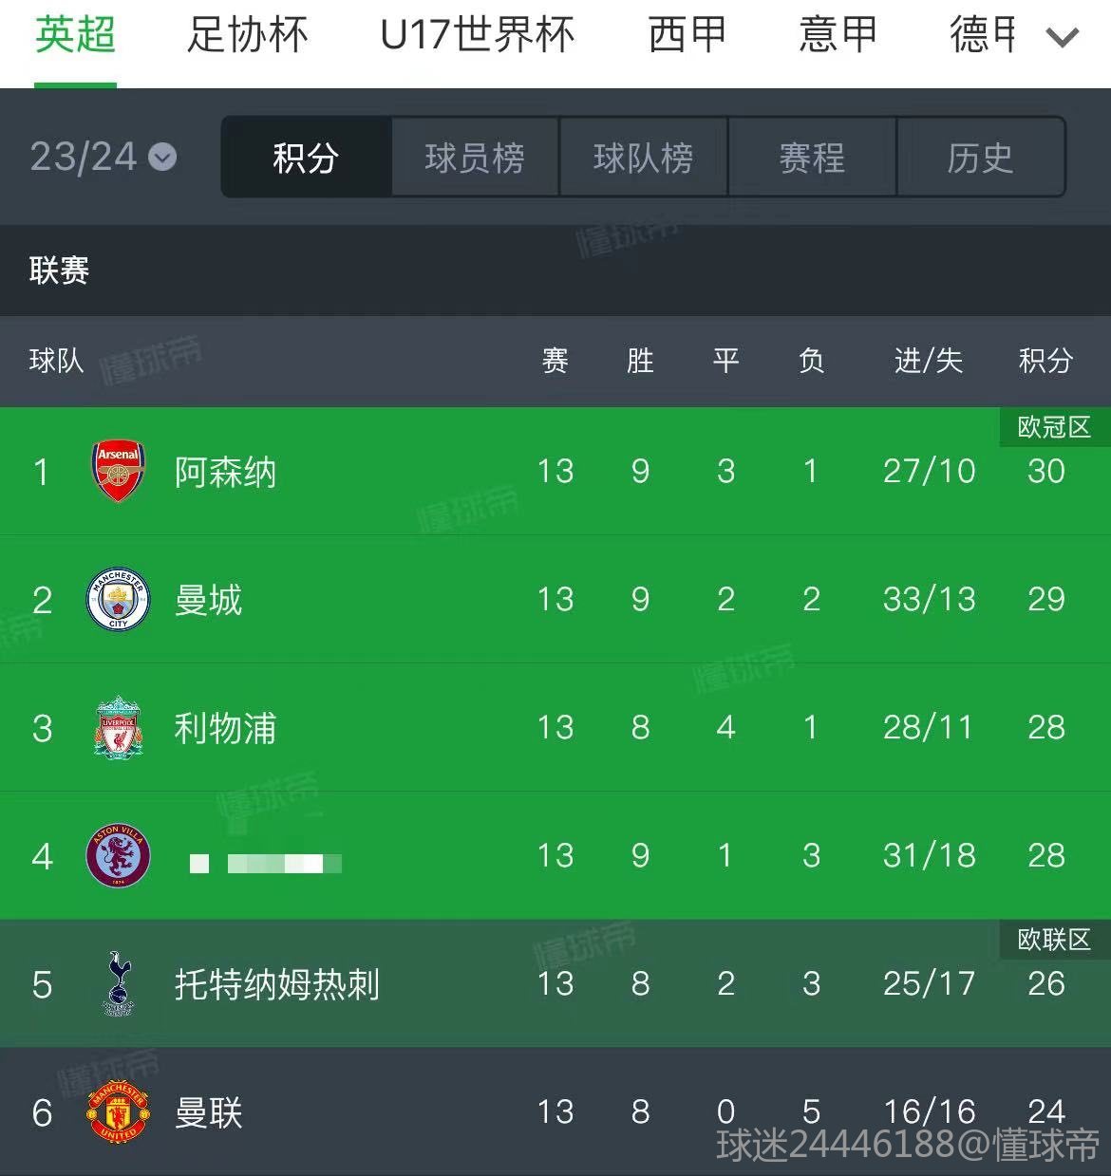Open the 阿森纳 team name

coord(225,472)
